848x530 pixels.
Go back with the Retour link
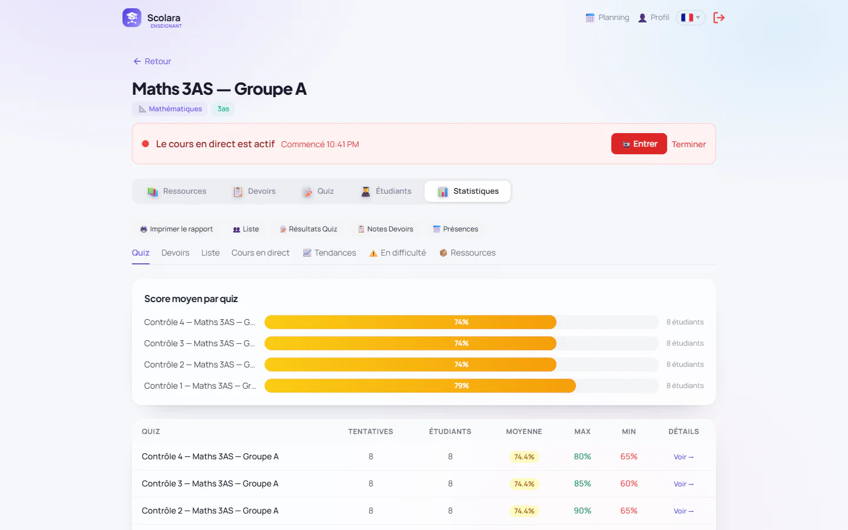coord(152,61)
